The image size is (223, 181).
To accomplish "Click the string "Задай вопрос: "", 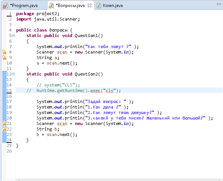I will tap(106, 101).
